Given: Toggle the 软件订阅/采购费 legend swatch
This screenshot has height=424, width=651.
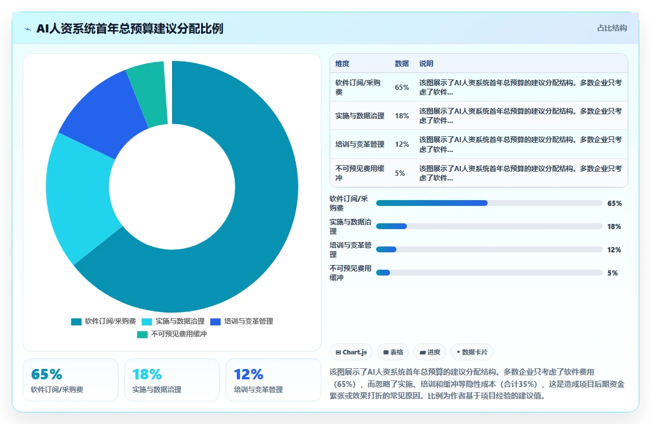Looking at the screenshot, I should pos(76,322).
